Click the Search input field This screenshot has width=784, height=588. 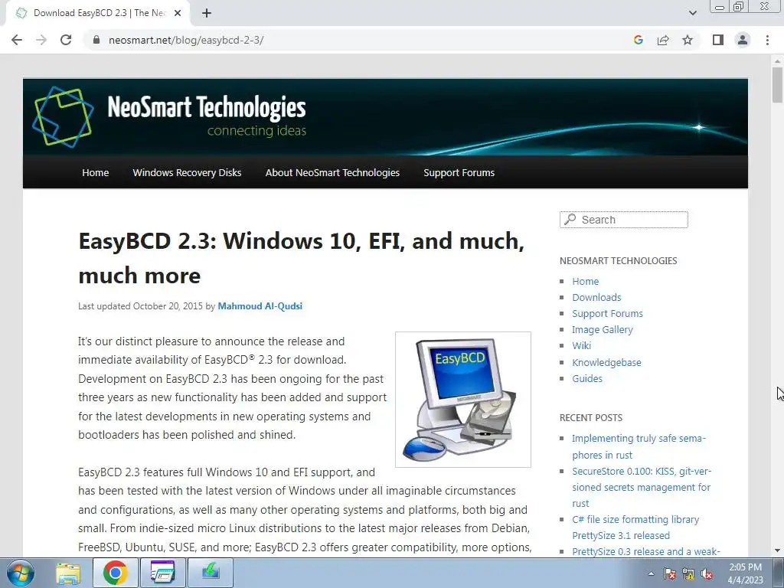(623, 220)
